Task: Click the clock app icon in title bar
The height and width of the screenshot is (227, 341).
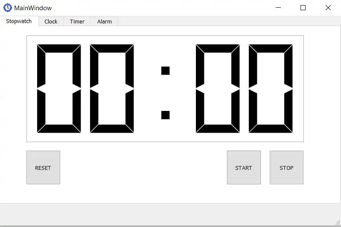Action: (x=7, y=8)
